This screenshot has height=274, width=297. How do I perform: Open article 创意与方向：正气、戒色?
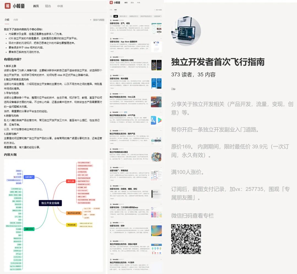(120, 23)
